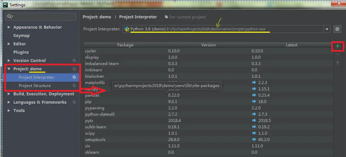This screenshot has height=157, width=346.
Task: Select the six package row
Action: tap(208, 146)
